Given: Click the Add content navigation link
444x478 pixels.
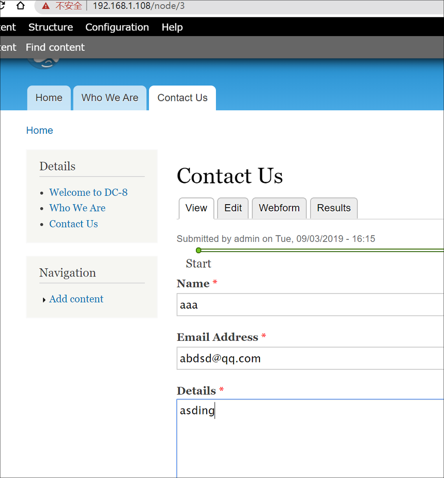Looking at the screenshot, I should pyautogui.click(x=76, y=299).
